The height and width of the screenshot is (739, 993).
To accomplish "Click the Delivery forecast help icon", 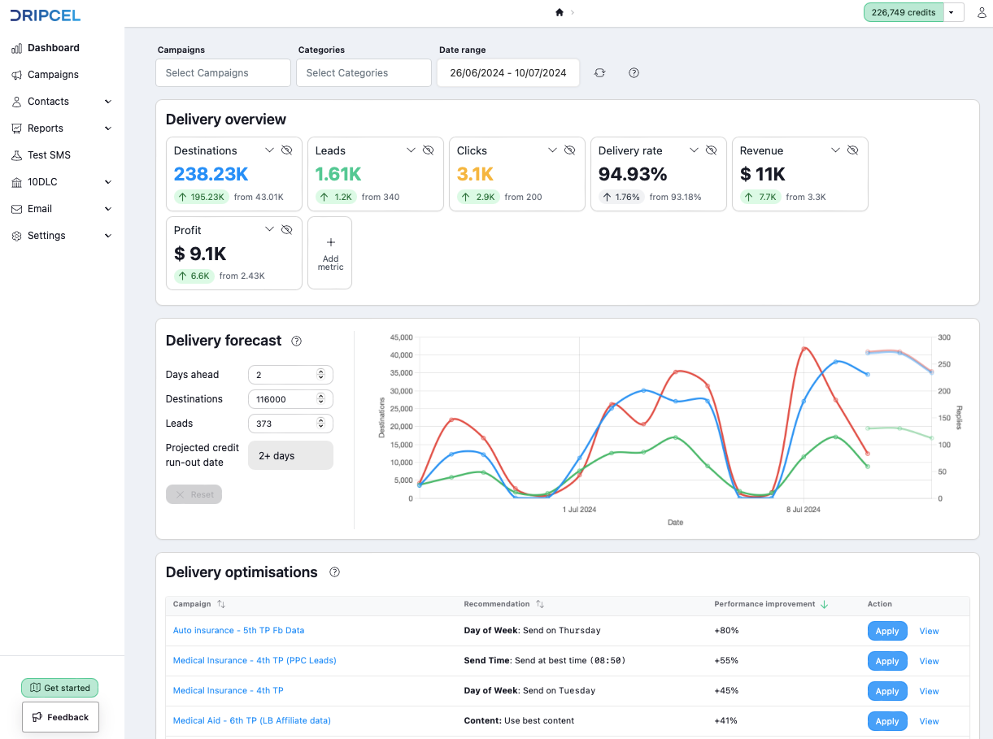I will [x=296, y=341].
